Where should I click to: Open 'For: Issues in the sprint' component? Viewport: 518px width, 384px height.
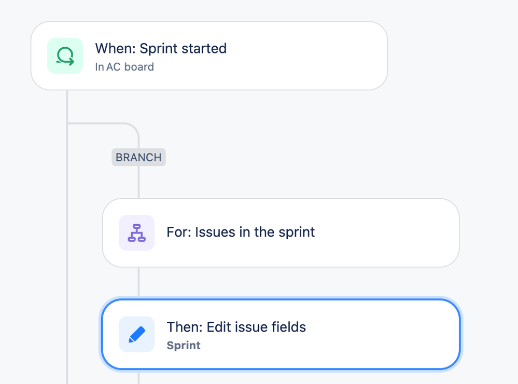tap(281, 232)
